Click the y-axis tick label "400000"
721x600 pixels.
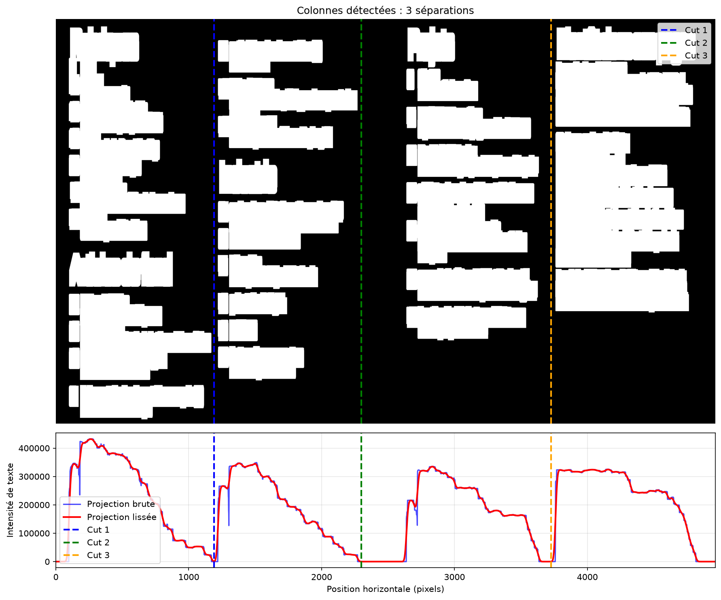coord(34,448)
